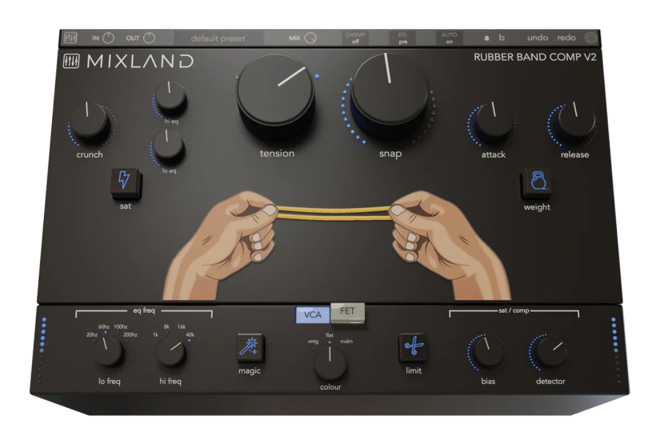Click the crunch knob
The height and width of the screenshot is (440, 660).
point(88,122)
